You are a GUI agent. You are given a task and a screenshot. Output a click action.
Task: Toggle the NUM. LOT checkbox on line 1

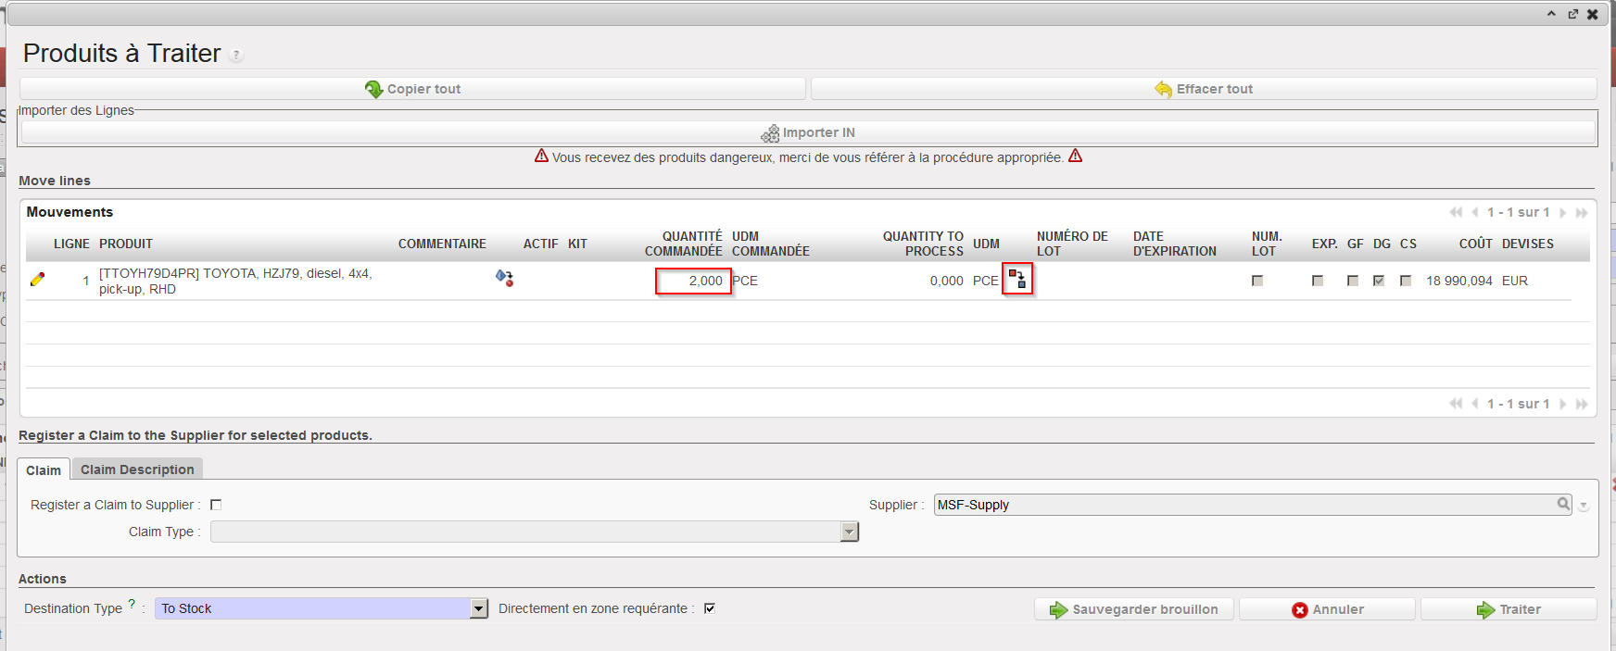(x=1257, y=281)
